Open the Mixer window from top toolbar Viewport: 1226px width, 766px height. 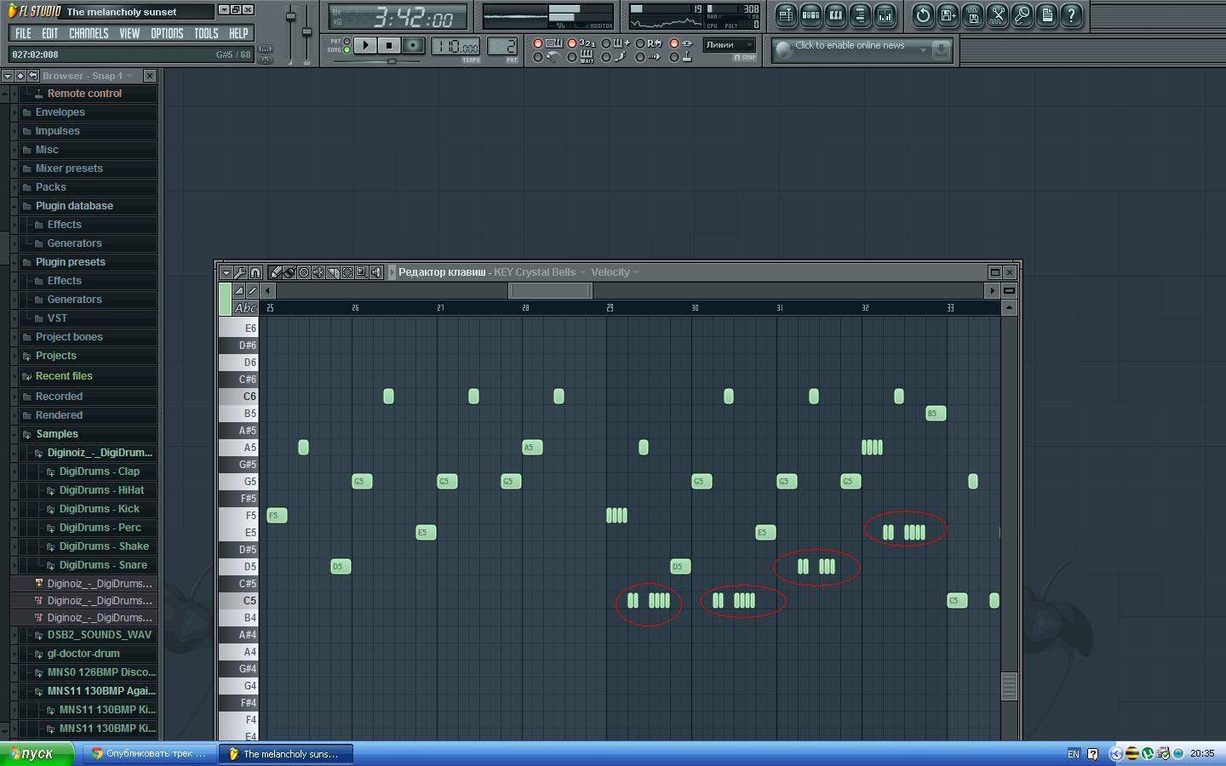point(885,15)
